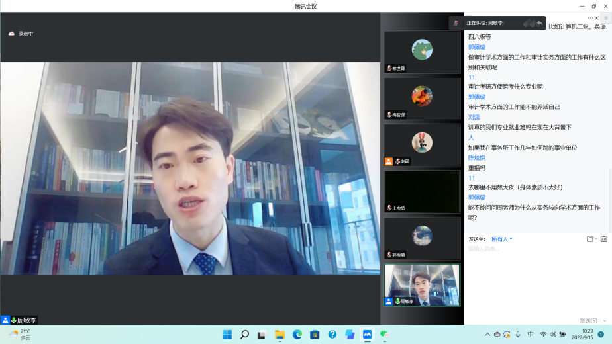Expand the 所有人 recipient dropdown
This screenshot has height=344, width=612.
(x=501, y=239)
